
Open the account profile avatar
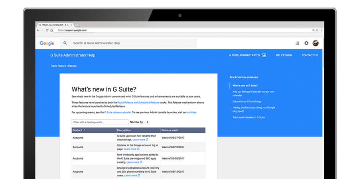tap(316, 43)
